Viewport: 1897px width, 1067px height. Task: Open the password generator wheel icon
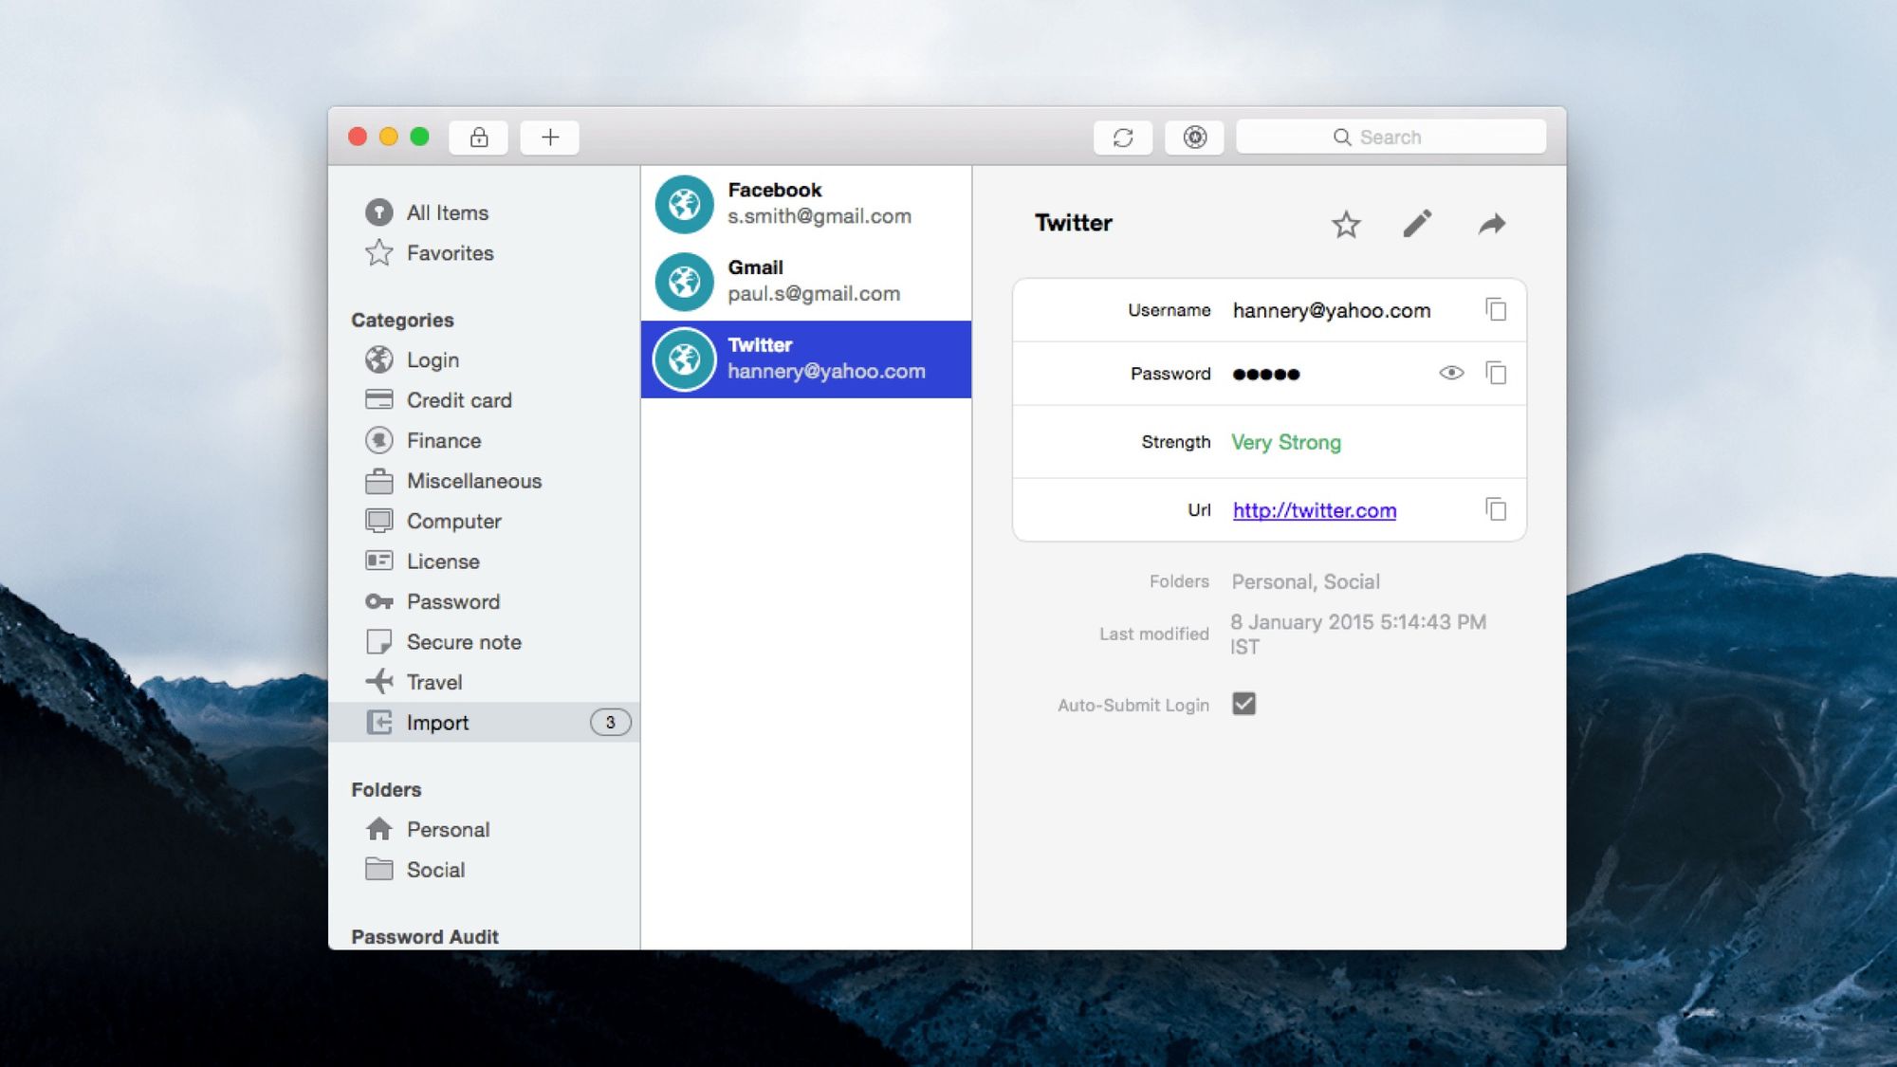pos(1195,138)
